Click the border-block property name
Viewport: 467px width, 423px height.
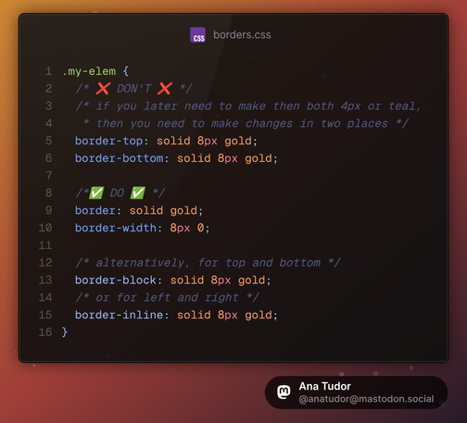116,280
